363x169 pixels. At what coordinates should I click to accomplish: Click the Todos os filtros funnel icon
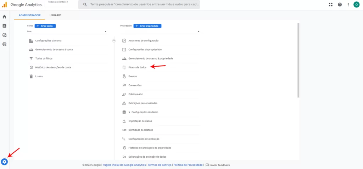[x=31, y=58]
